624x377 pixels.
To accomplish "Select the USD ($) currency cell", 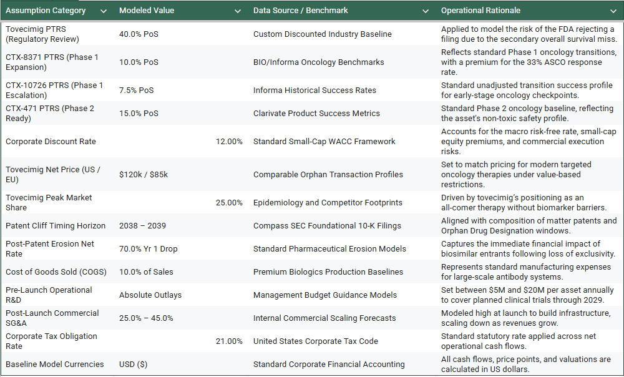I will coord(181,365).
